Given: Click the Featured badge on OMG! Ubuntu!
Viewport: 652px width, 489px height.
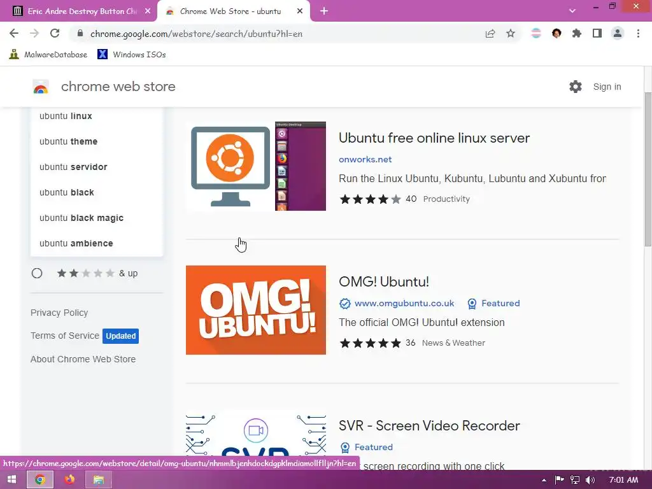Looking at the screenshot, I should pyautogui.click(x=493, y=304).
